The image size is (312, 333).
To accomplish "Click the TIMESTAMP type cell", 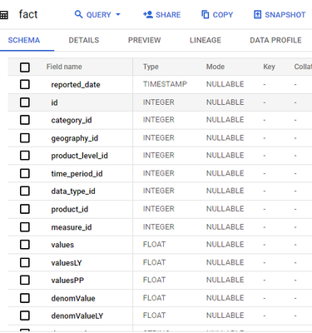I will coord(165,84).
